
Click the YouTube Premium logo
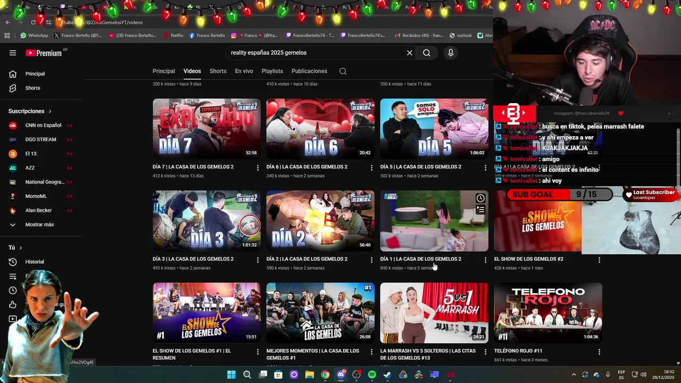(x=44, y=53)
